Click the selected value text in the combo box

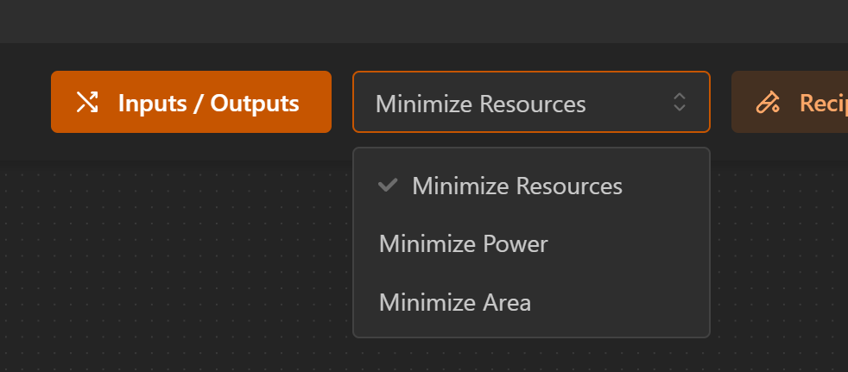(480, 104)
